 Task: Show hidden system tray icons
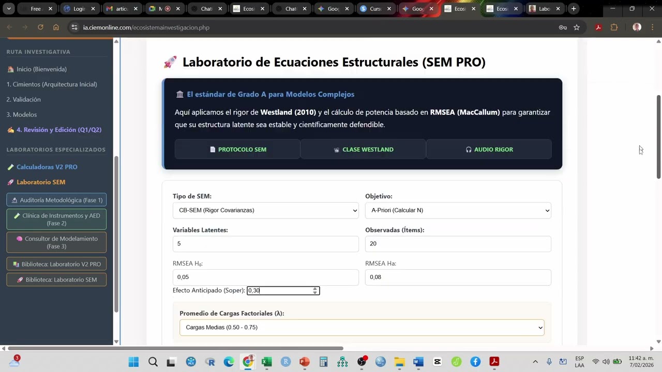pos(535,362)
